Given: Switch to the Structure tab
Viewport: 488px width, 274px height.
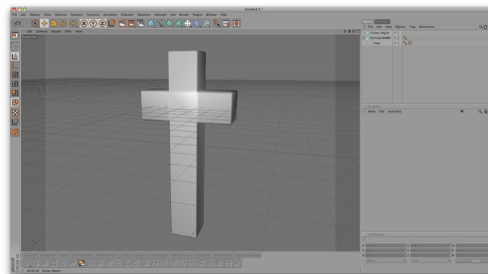Looking at the screenshot, I should tap(382, 22).
